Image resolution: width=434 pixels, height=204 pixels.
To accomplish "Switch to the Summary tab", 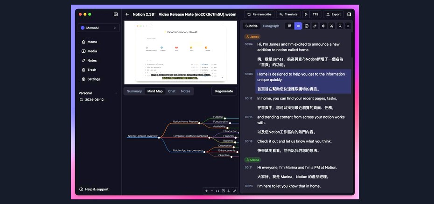I will coord(134,91).
